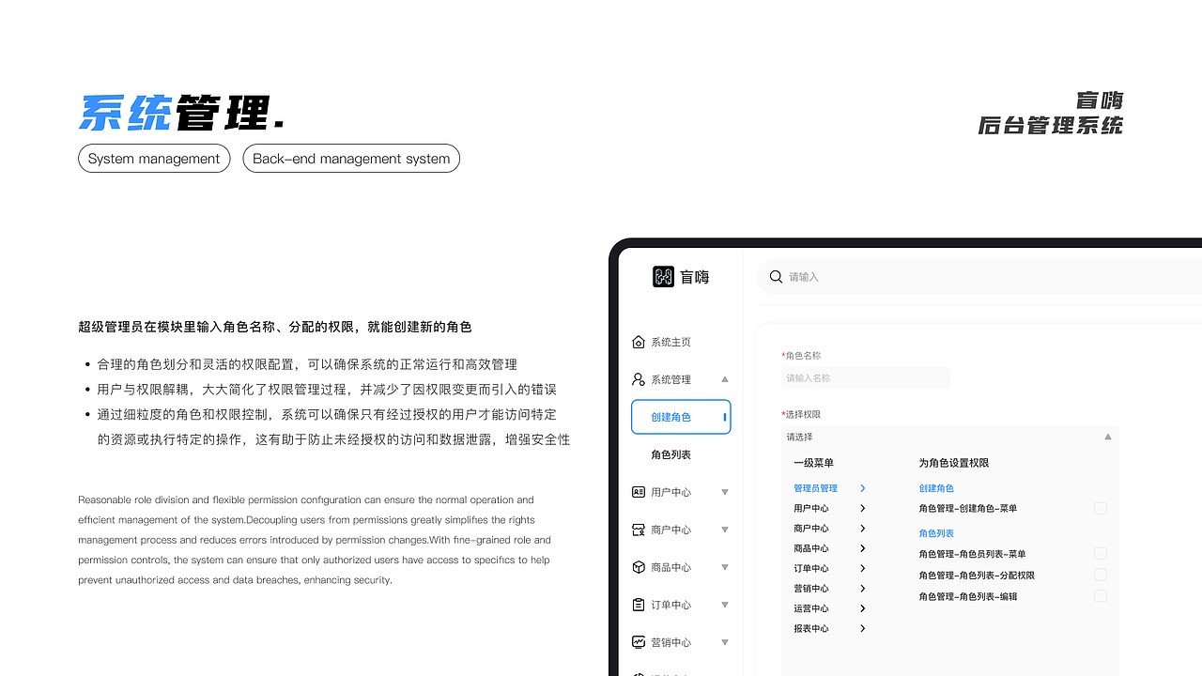Select 创建角色 sidebar menu item
1202x676 pixels.
click(x=681, y=417)
